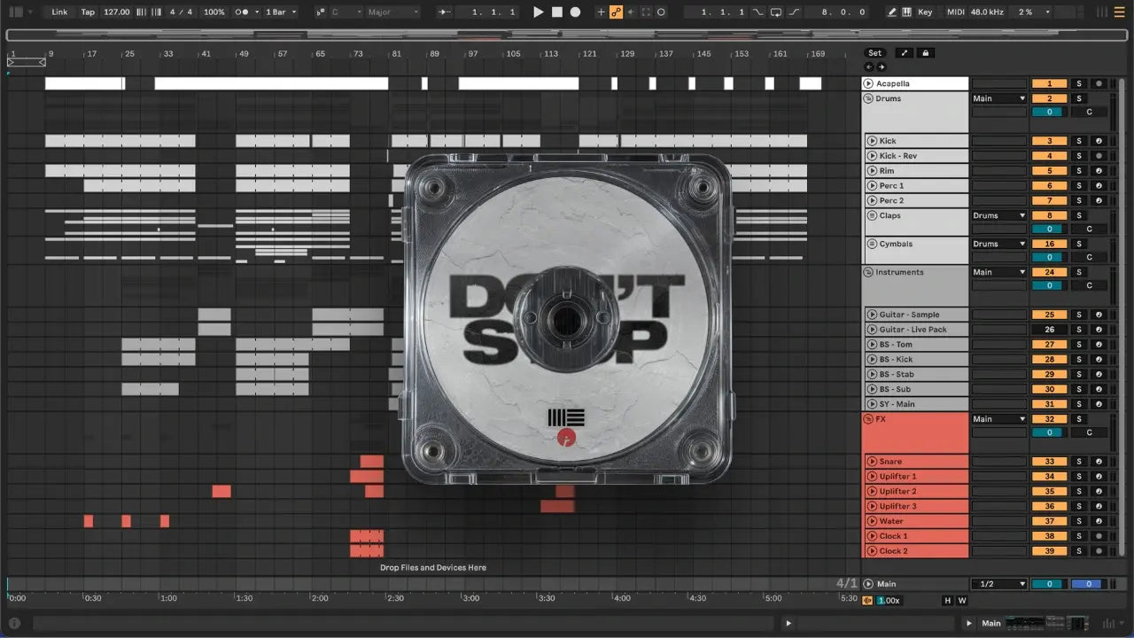Click the Stop button in transport

[556, 12]
